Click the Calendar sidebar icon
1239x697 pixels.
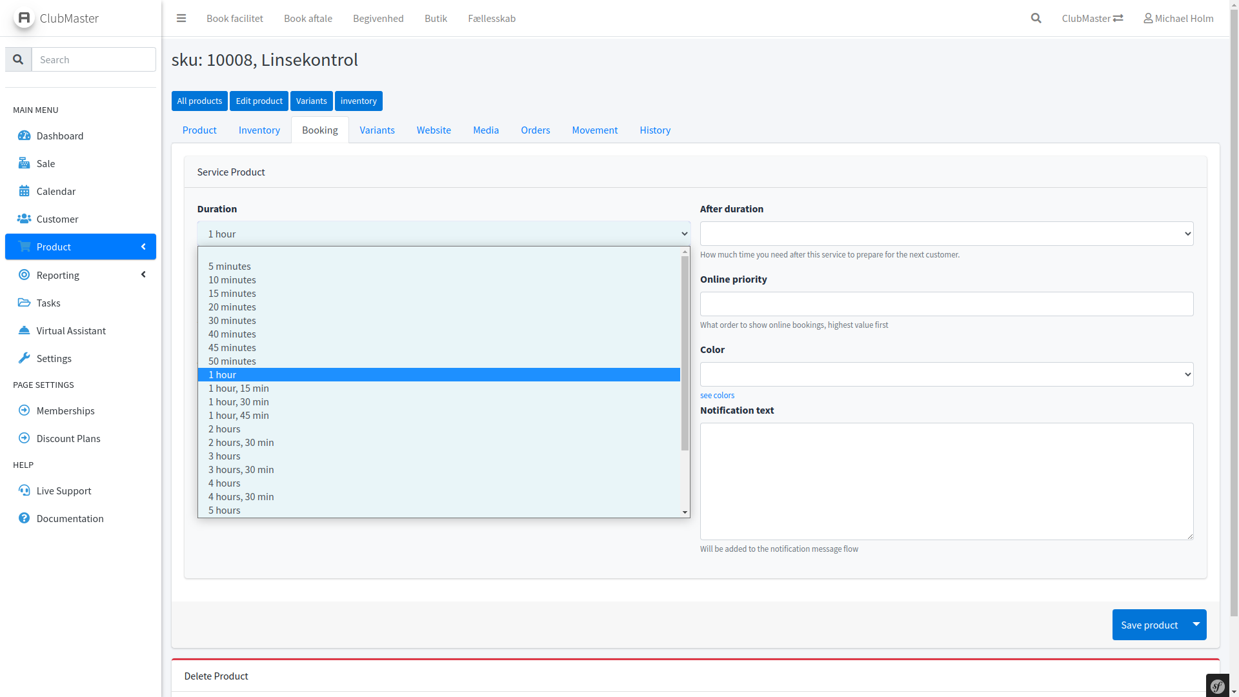24,191
